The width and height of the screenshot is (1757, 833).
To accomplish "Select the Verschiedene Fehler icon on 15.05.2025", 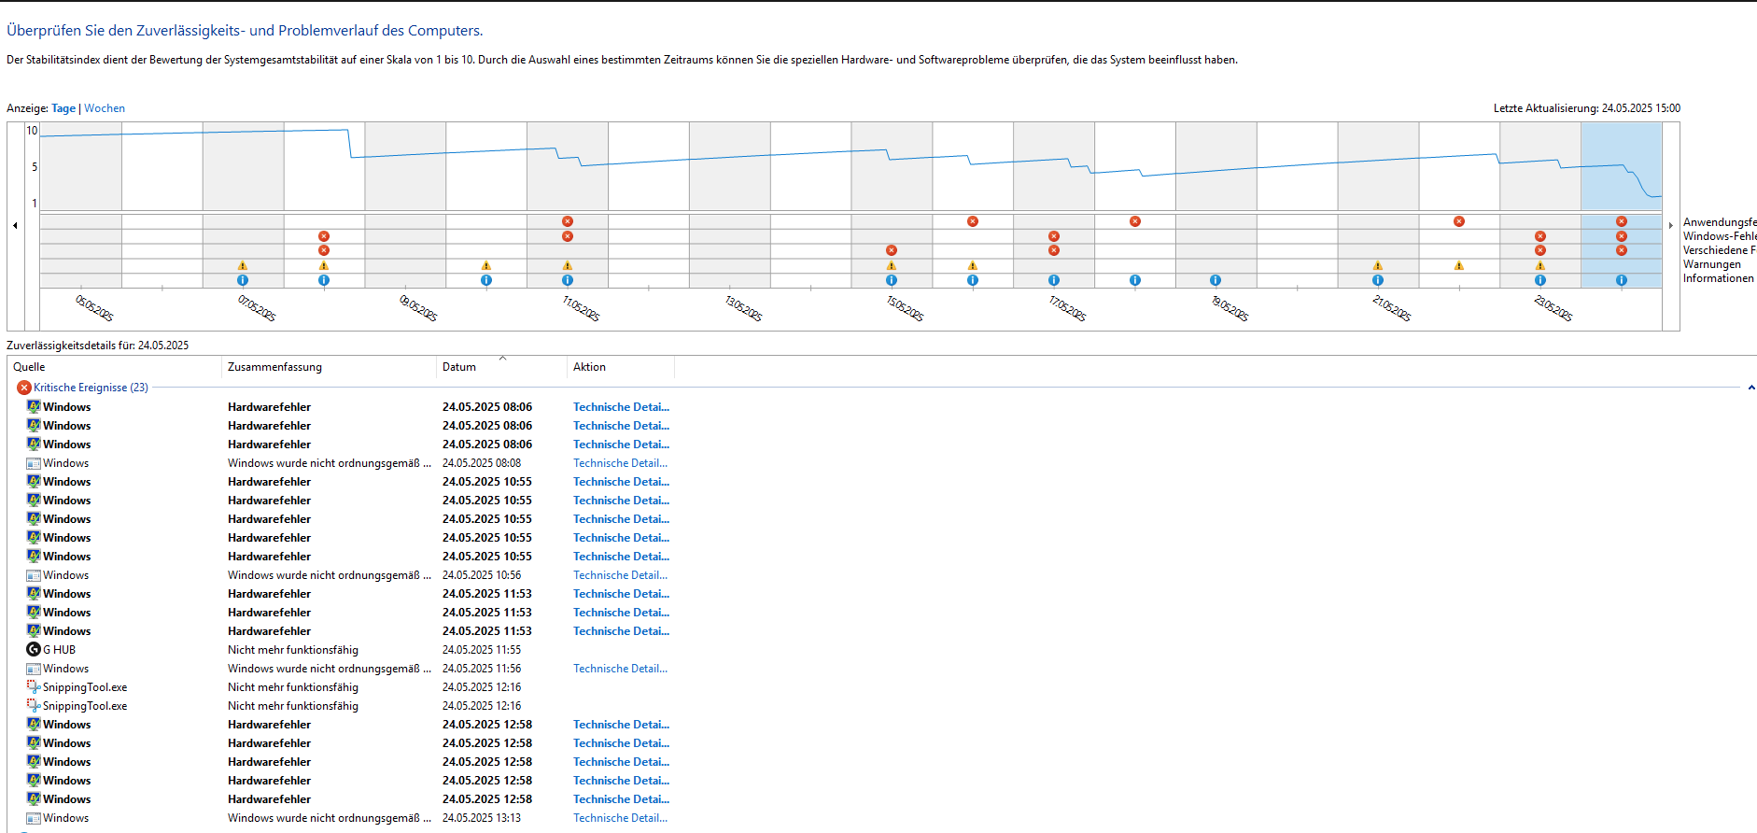I will (892, 250).
